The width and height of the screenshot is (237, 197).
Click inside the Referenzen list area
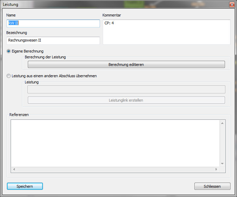(115, 143)
